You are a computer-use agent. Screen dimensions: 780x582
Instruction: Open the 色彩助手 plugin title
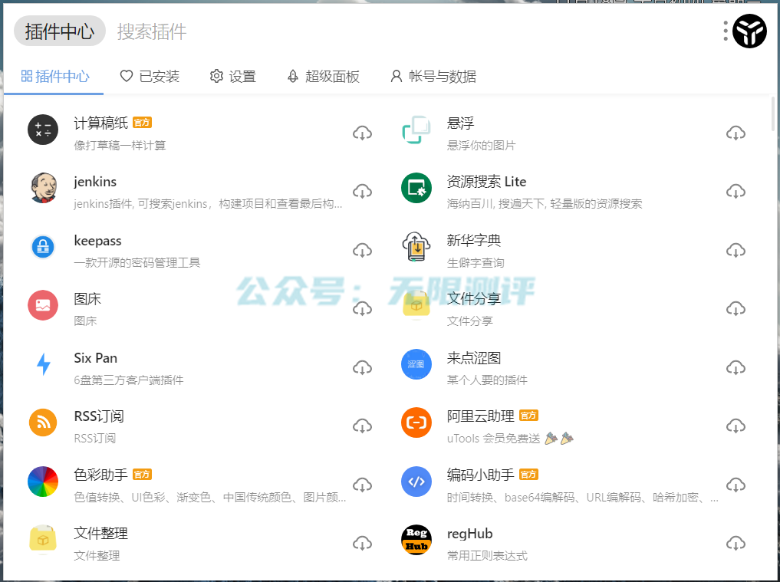coord(101,475)
